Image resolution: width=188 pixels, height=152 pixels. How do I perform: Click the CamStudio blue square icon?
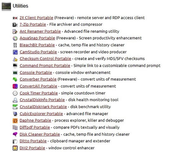click(15, 52)
